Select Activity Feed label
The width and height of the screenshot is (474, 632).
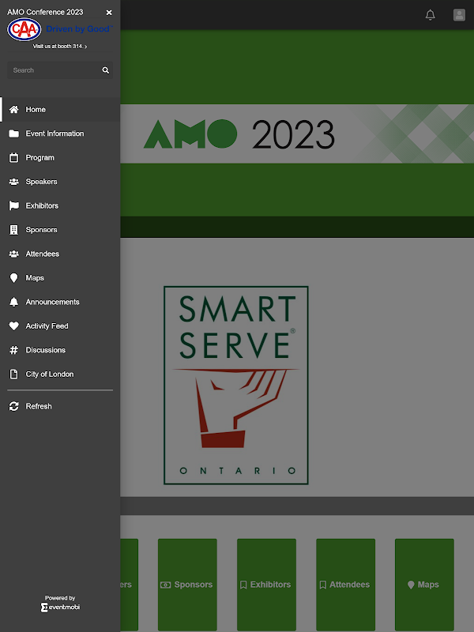click(47, 326)
